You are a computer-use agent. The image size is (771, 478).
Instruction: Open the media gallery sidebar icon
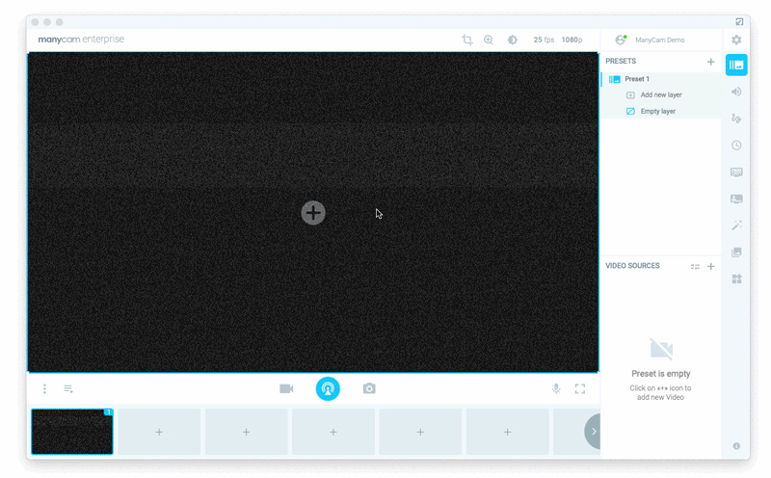coord(736,252)
